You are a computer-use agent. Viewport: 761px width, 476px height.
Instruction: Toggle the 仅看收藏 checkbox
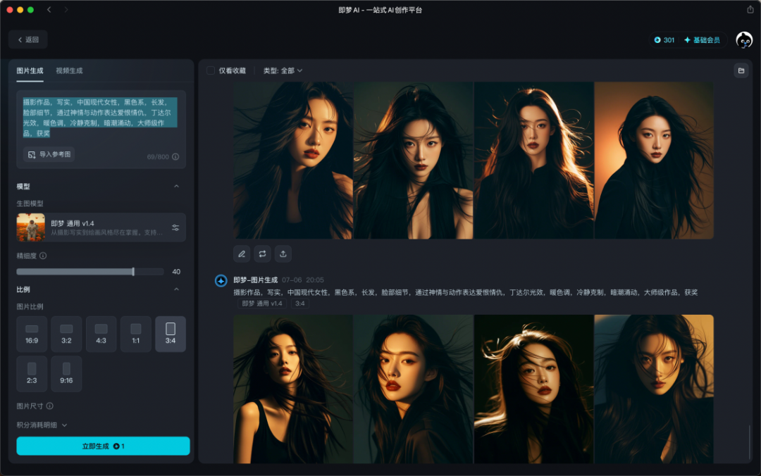[x=211, y=71]
